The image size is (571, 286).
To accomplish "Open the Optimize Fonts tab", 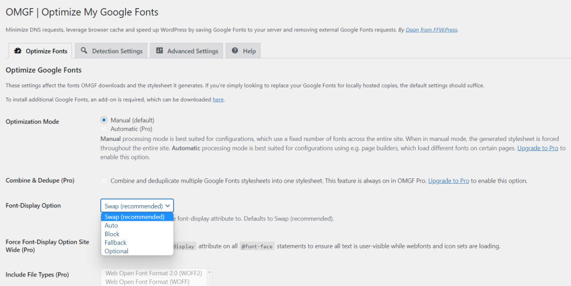I will (40, 51).
